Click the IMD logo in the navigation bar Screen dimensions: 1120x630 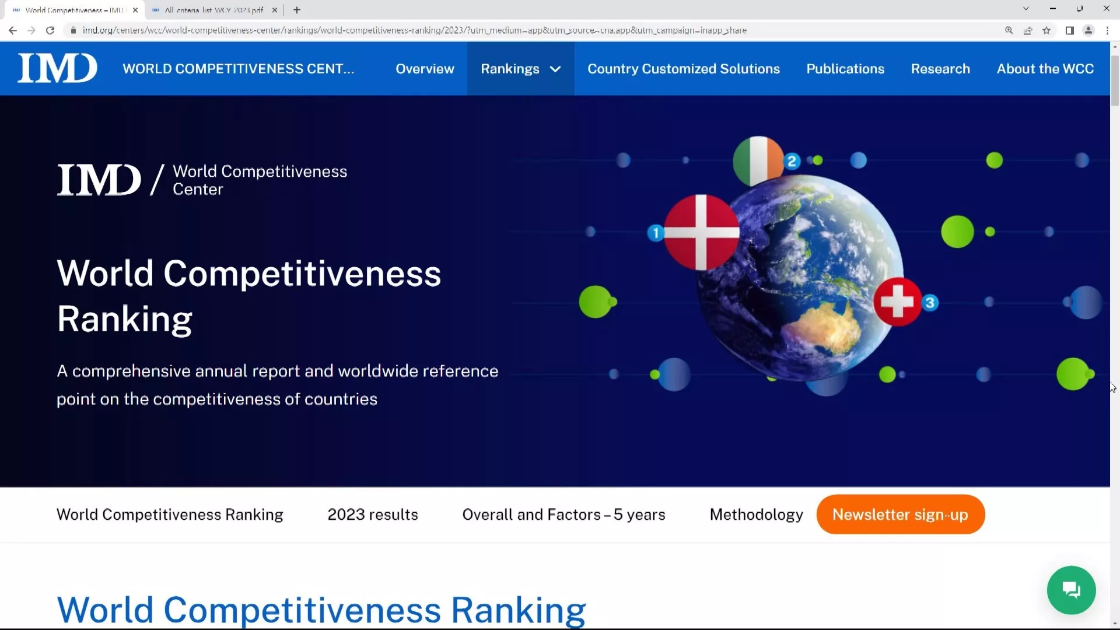coord(57,68)
